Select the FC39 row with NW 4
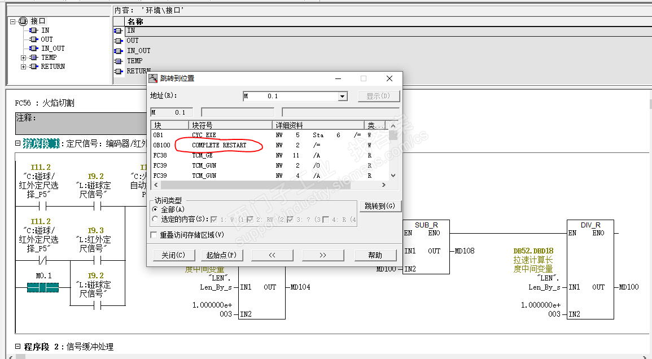The height and width of the screenshot is (359, 652). (270, 176)
